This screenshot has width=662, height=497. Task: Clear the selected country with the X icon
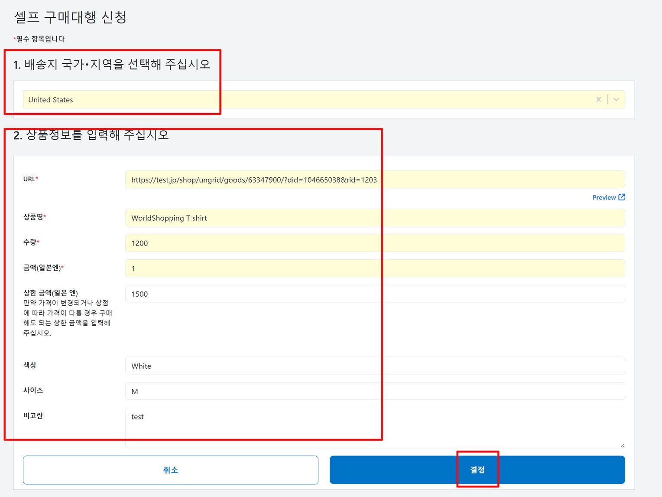coord(598,99)
